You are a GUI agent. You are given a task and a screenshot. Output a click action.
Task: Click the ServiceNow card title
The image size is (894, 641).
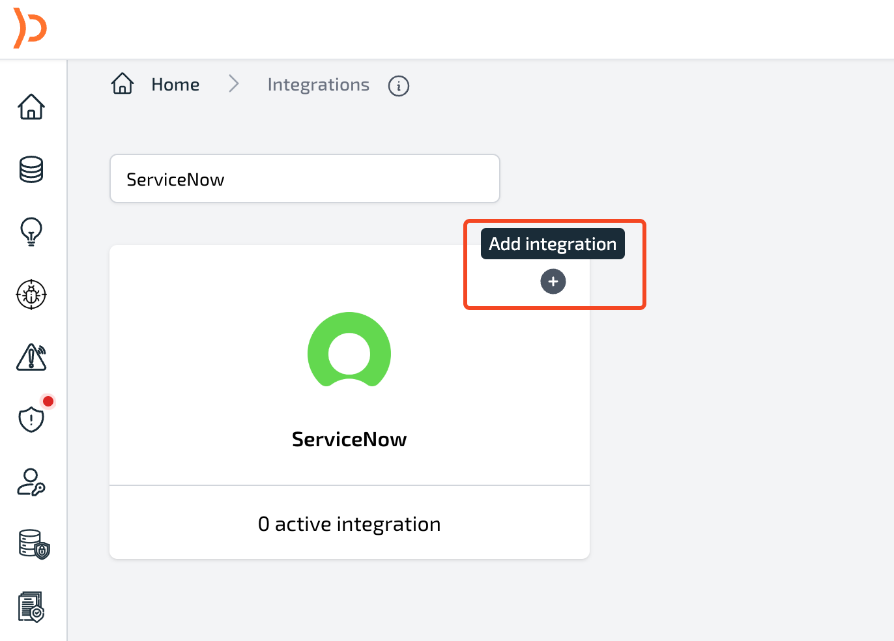[349, 439]
